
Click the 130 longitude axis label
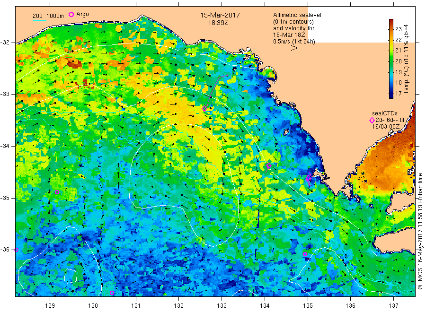coord(93,306)
